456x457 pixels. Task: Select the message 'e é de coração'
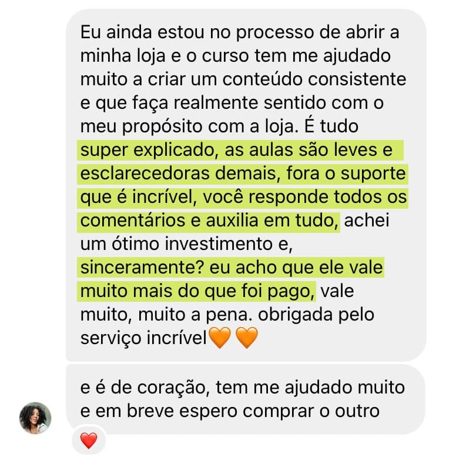click(x=246, y=399)
